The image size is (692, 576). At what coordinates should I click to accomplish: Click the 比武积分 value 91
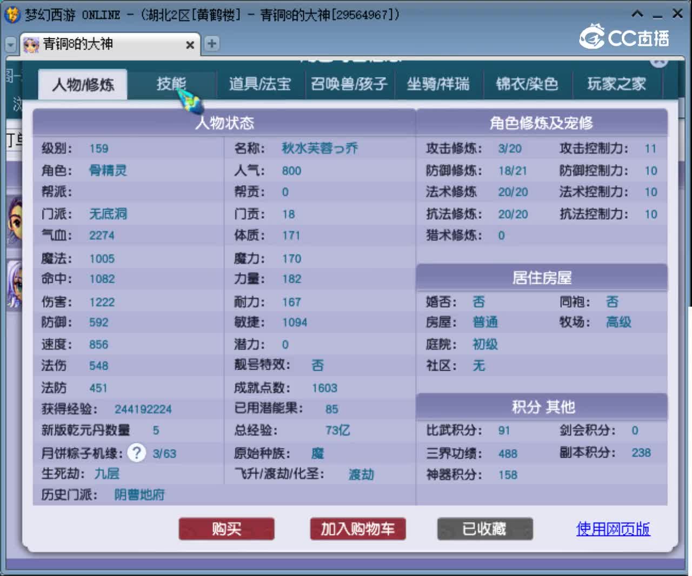coord(504,431)
